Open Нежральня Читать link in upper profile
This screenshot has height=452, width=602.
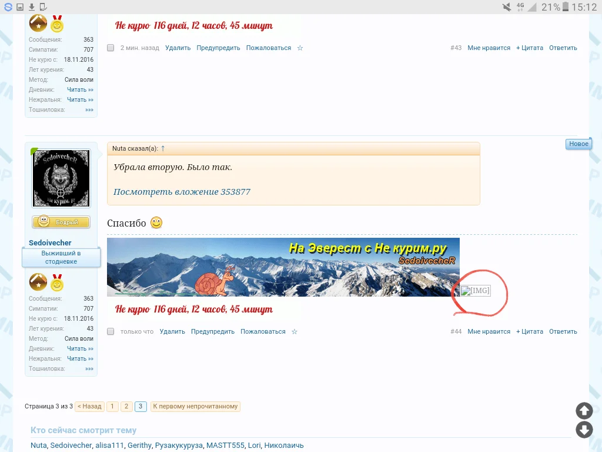pyautogui.click(x=80, y=99)
